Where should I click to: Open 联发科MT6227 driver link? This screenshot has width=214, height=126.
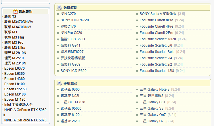tap(72, 52)
